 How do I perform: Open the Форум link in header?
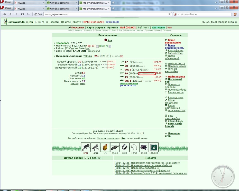tap(77, 22)
